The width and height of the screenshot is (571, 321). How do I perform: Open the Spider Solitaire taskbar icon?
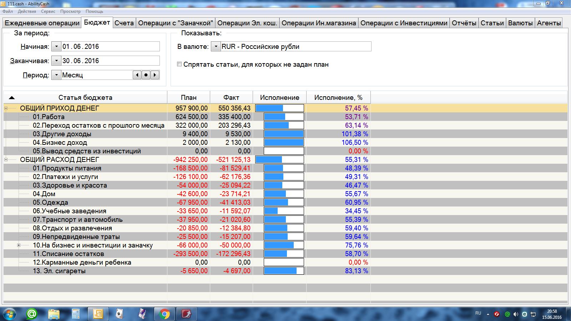(120, 314)
